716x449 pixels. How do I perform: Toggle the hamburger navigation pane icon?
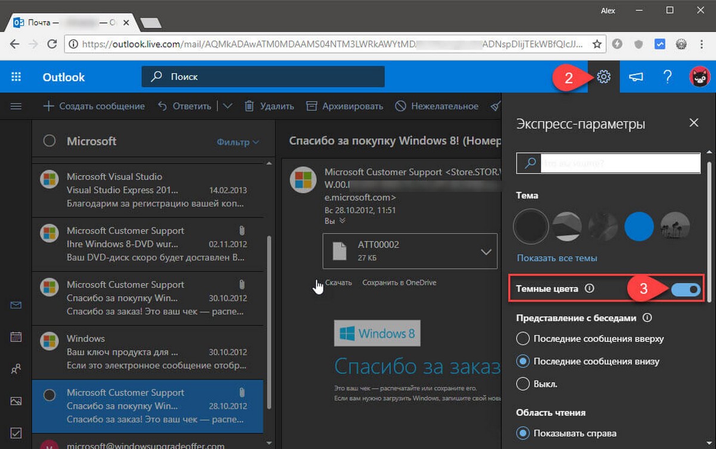(16, 106)
